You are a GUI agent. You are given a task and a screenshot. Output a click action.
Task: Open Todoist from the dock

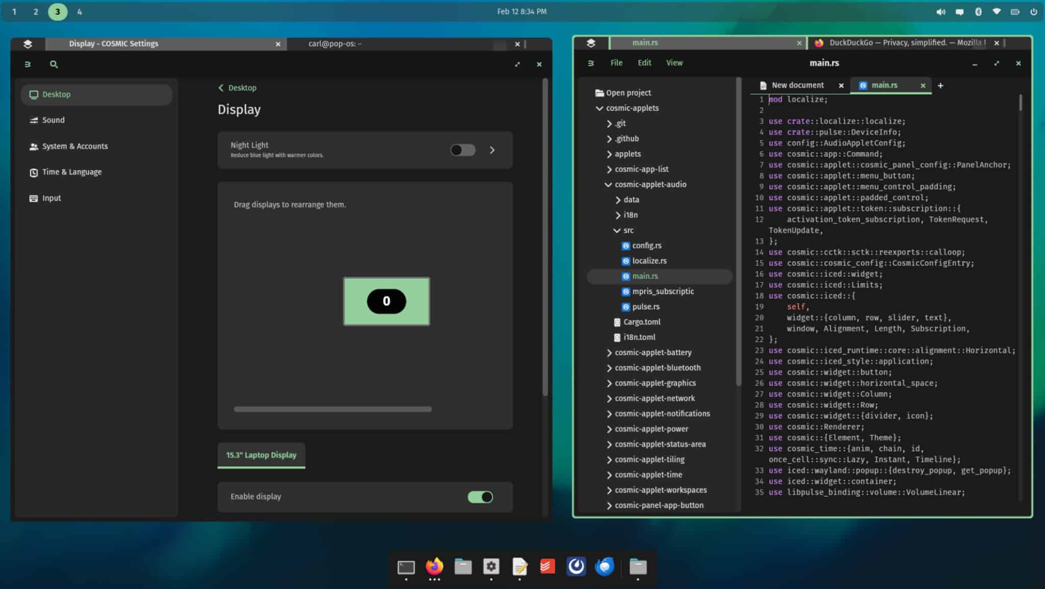pyautogui.click(x=548, y=567)
